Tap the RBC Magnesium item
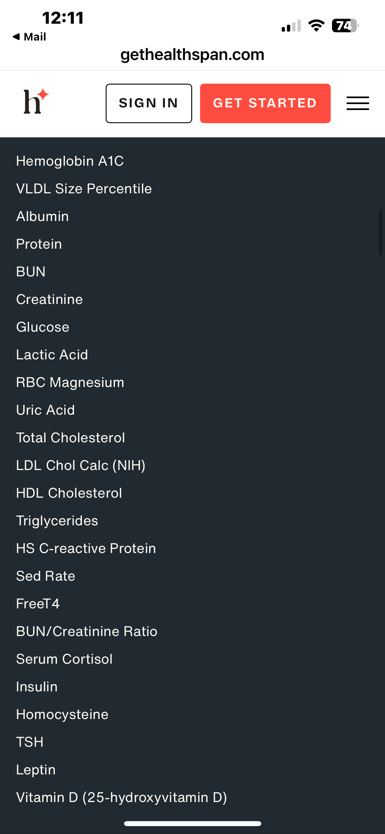 [x=70, y=383]
